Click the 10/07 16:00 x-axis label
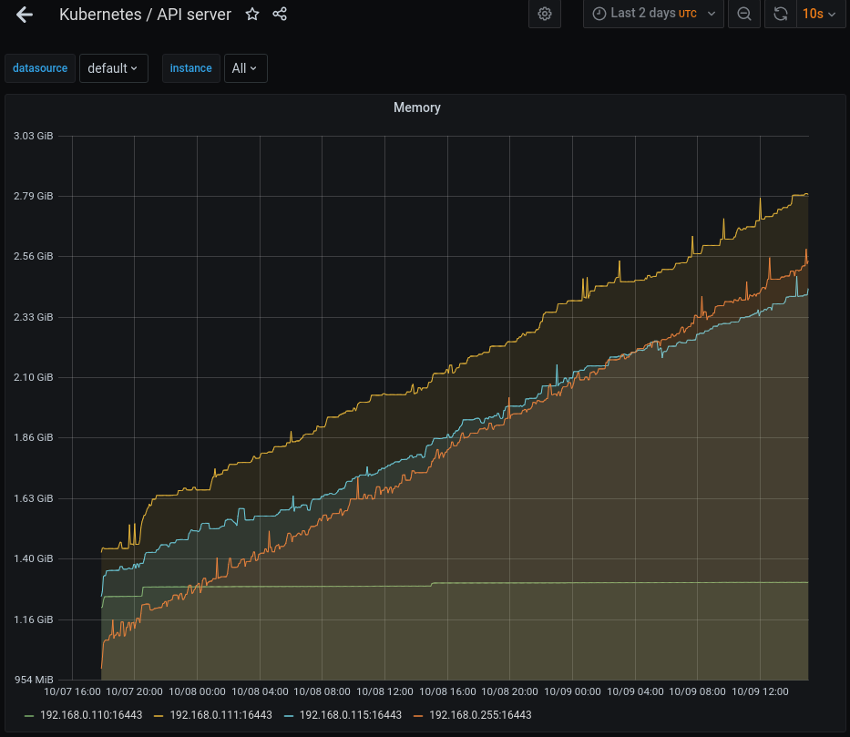The height and width of the screenshot is (737, 850). [x=72, y=692]
